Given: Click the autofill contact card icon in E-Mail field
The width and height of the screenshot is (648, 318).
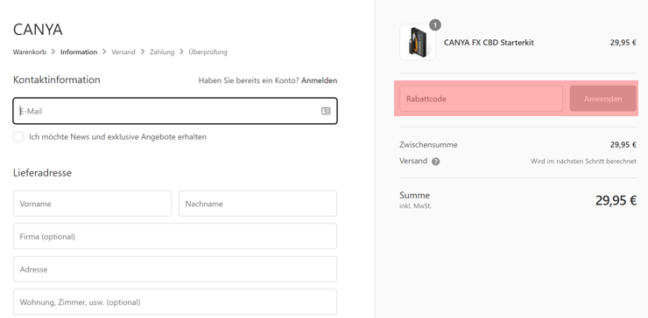Looking at the screenshot, I should pyautogui.click(x=326, y=111).
